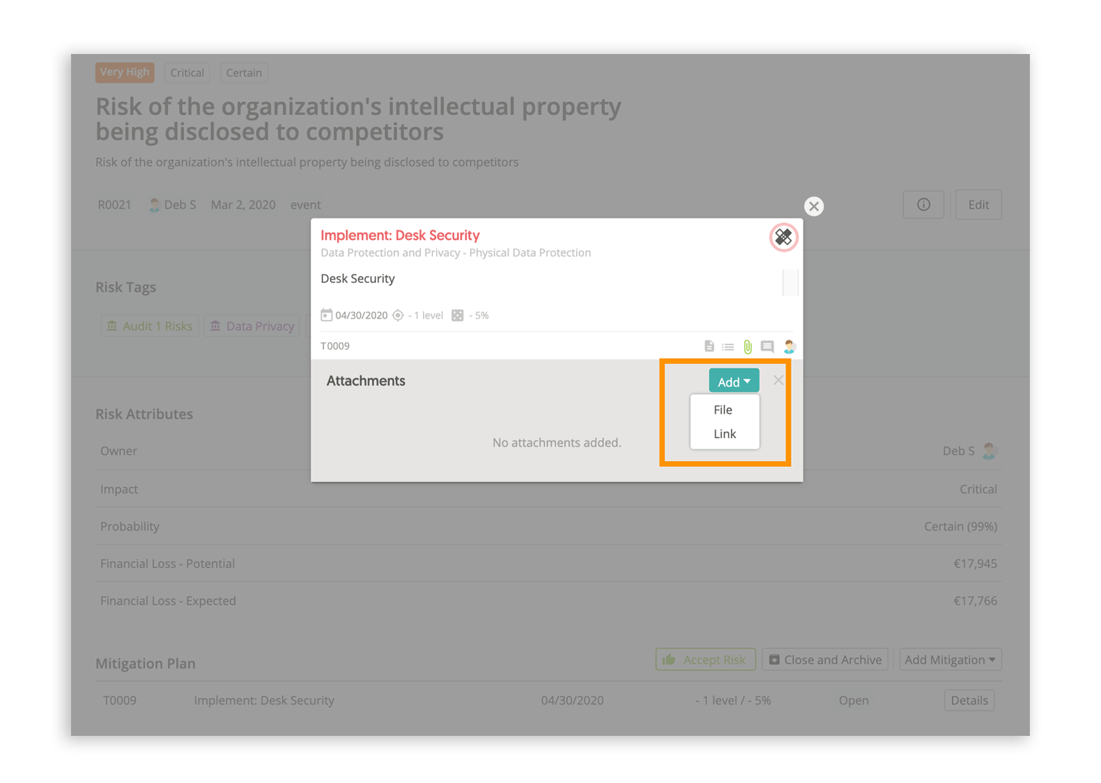The width and height of the screenshot is (1101, 783).
Task: Click the 'Certain (99%)' probability value
Action: (x=960, y=527)
